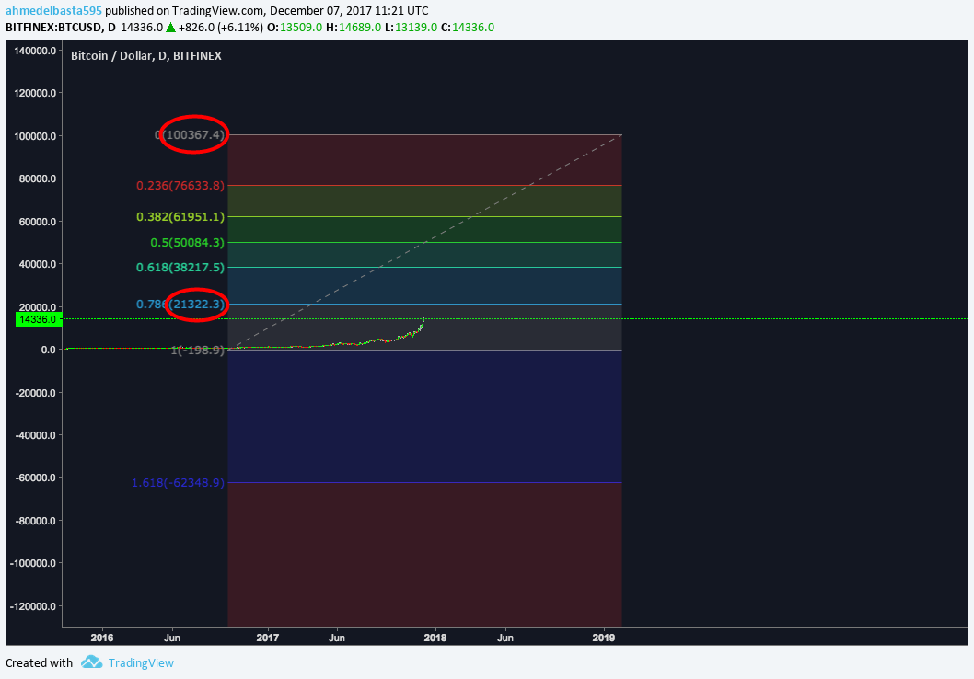Click the 2016 time axis label

102,638
